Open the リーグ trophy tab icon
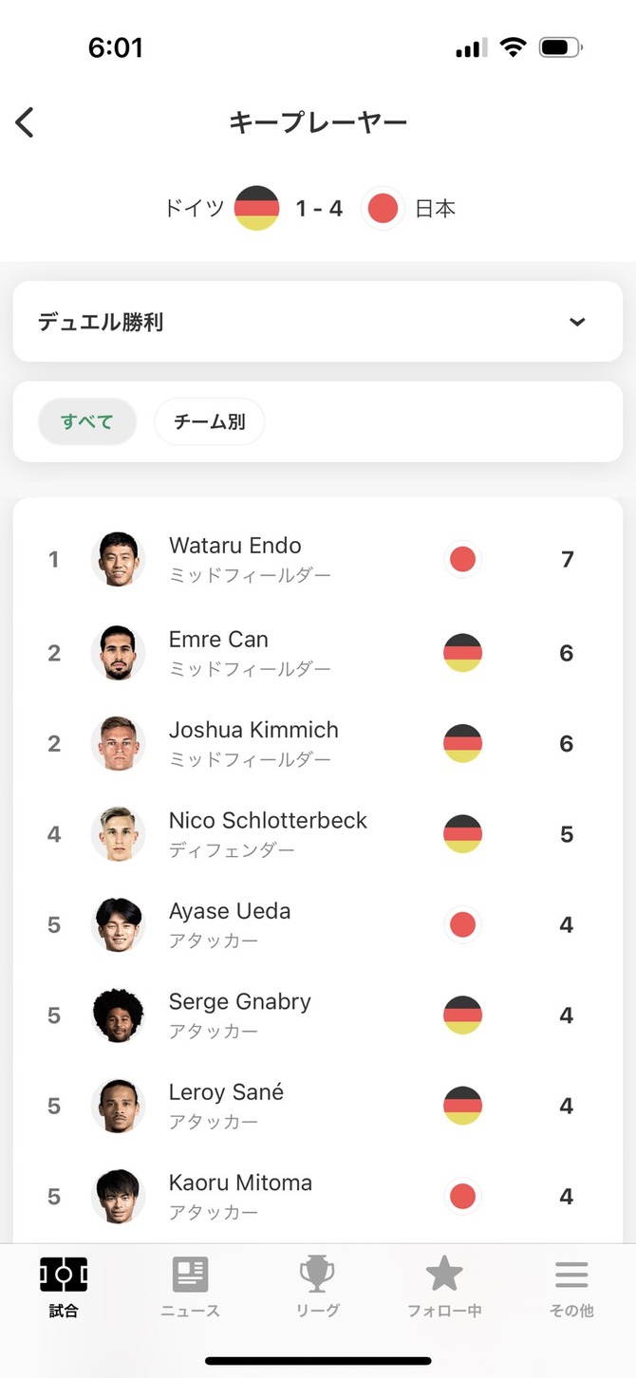This screenshot has width=636, height=1378. pyautogui.click(x=317, y=1275)
